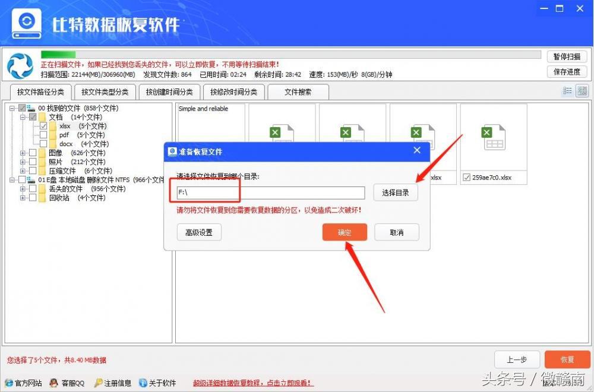
Task: Check the docx folder checkbox
Action: [43, 144]
